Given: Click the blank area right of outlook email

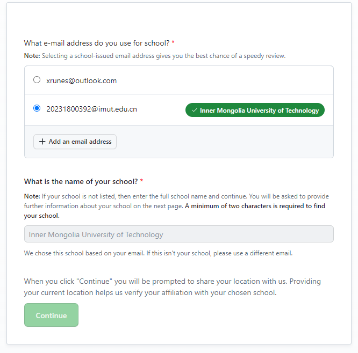Looking at the screenshot, I should (x=224, y=80).
